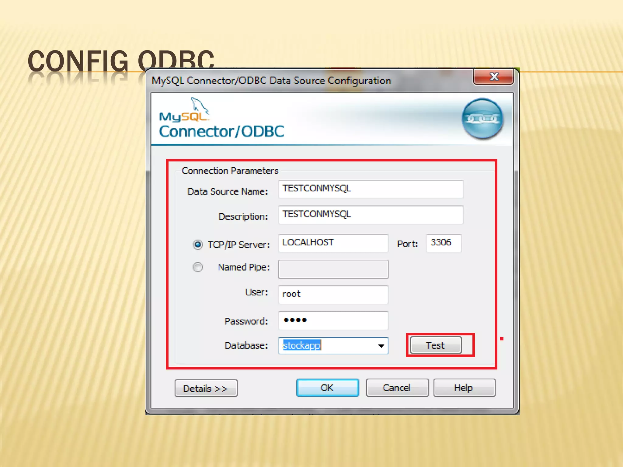Click the Connection Parameters group label
The image size is (623, 467).
(x=230, y=171)
